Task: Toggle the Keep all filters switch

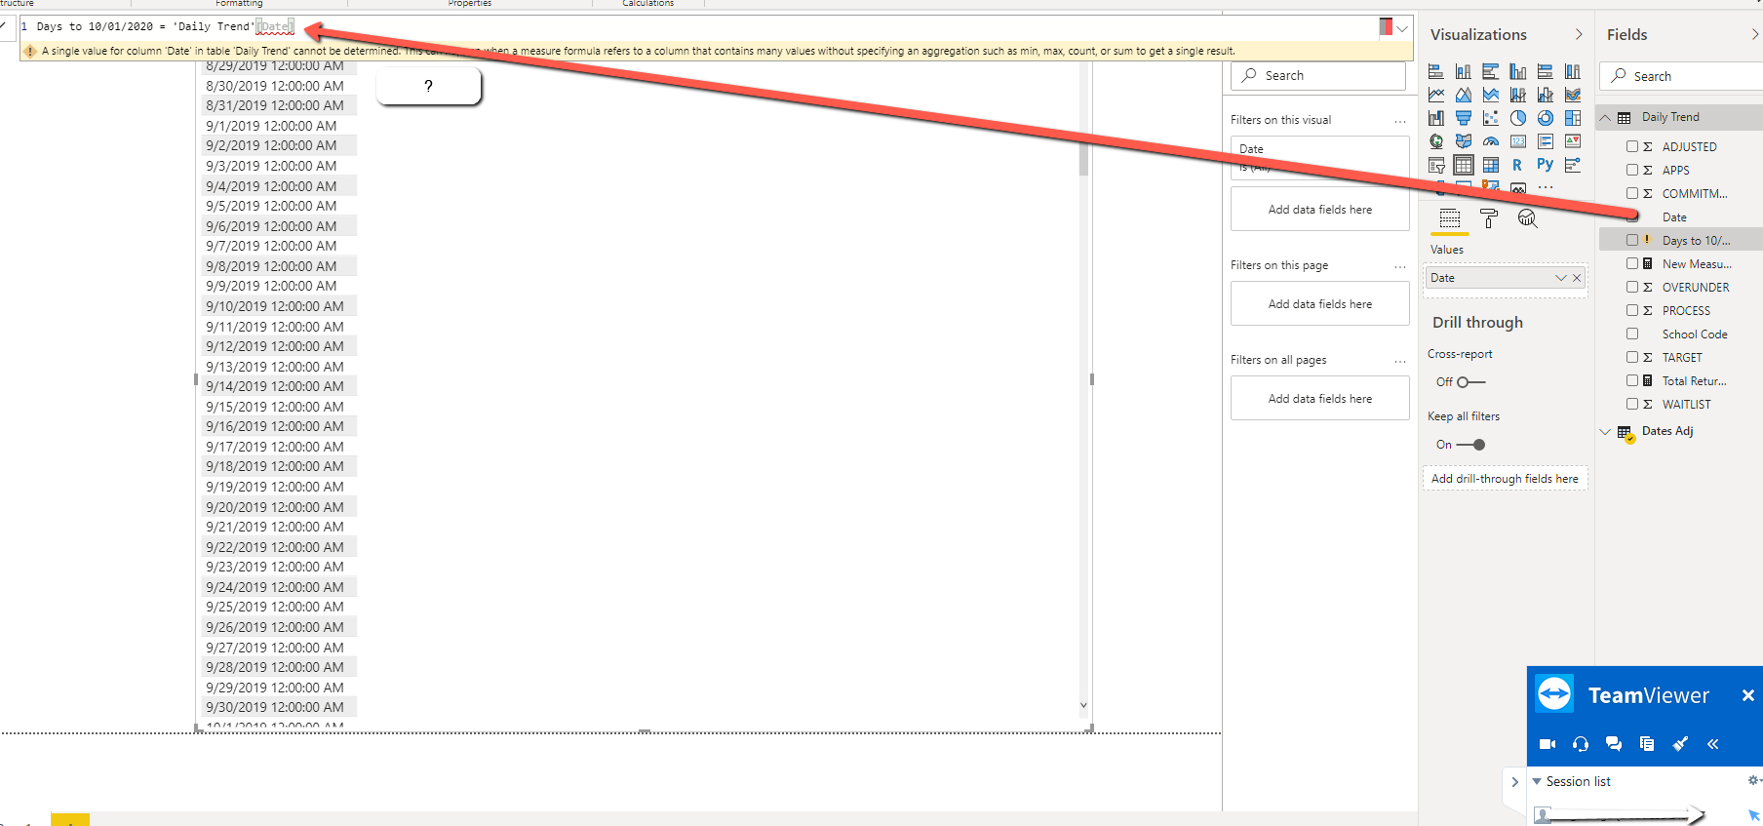Action: (1470, 445)
